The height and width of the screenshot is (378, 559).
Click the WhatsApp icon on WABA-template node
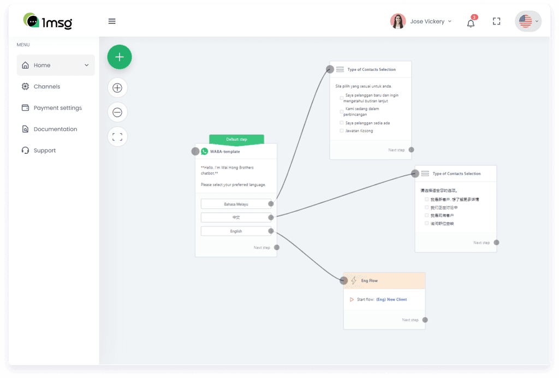pos(204,151)
